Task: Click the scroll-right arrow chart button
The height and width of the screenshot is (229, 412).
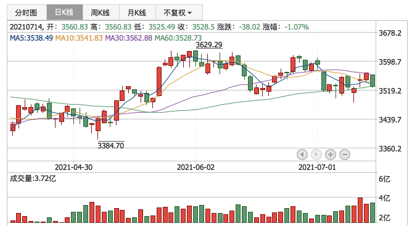Action: click(x=316, y=155)
